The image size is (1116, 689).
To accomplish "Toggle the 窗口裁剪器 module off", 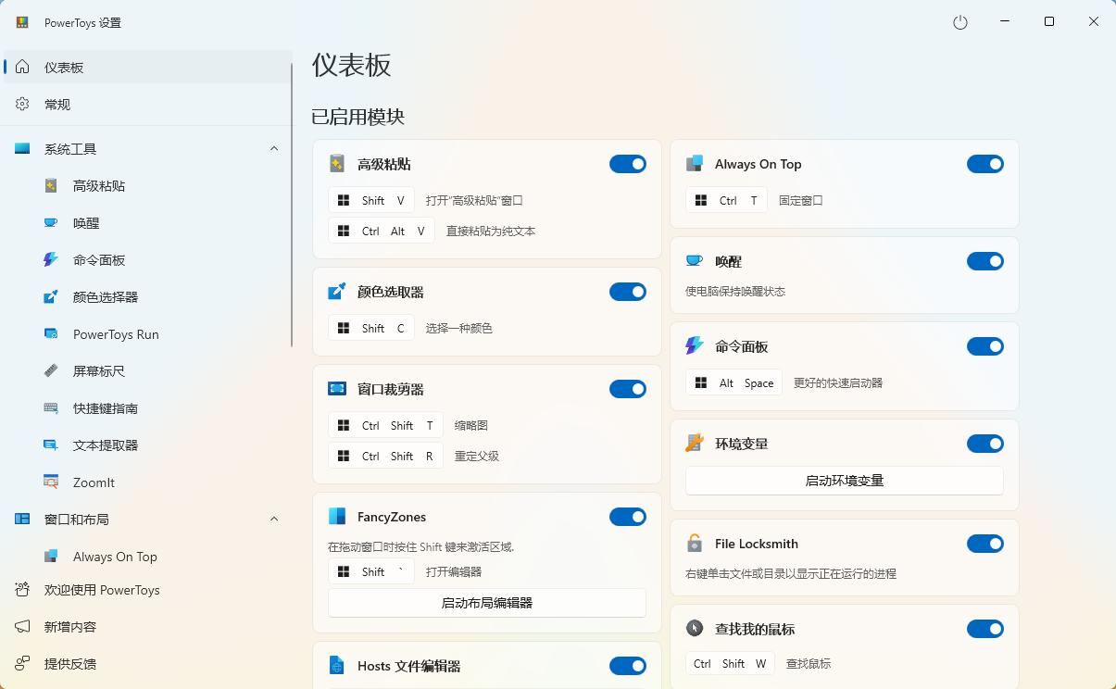I will pyautogui.click(x=628, y=389).
